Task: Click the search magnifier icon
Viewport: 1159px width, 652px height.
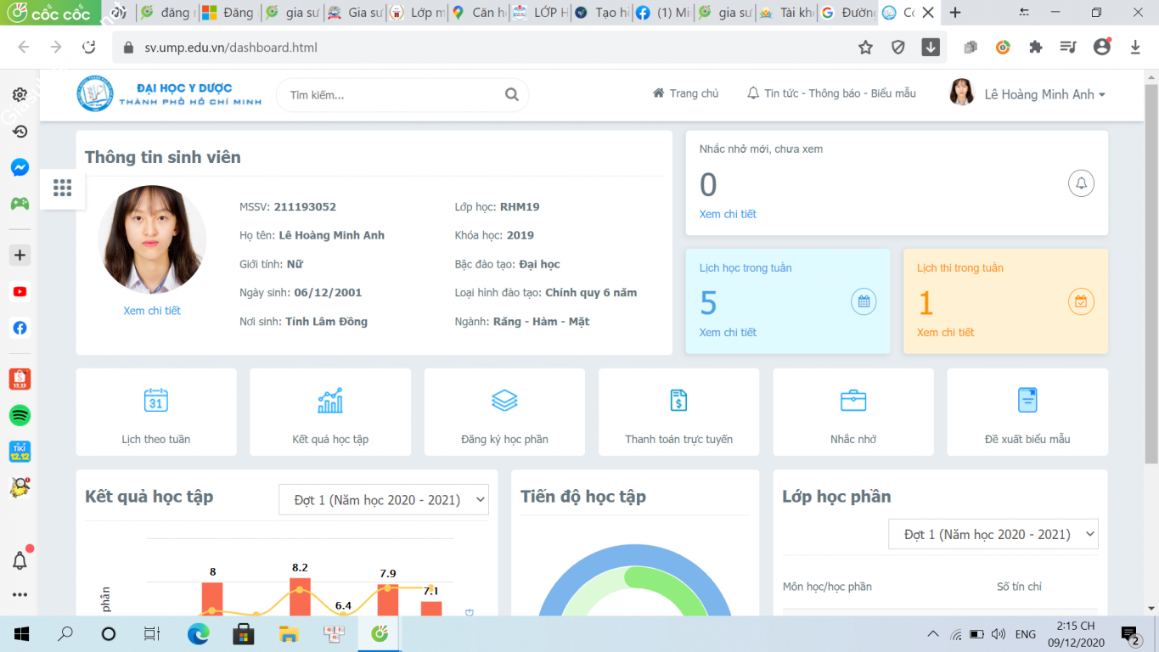Action: click(x=511, y=95)
